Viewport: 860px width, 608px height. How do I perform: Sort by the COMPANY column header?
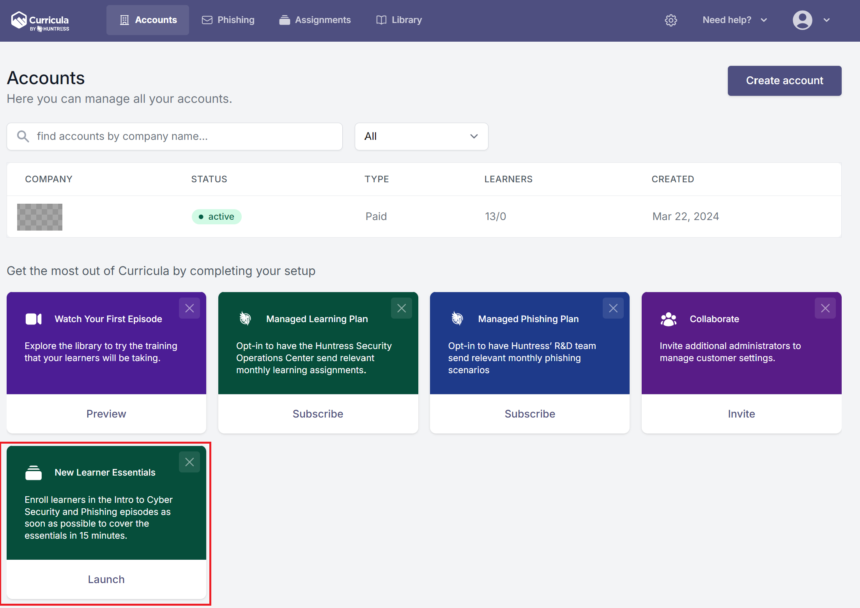pos(49,179)
